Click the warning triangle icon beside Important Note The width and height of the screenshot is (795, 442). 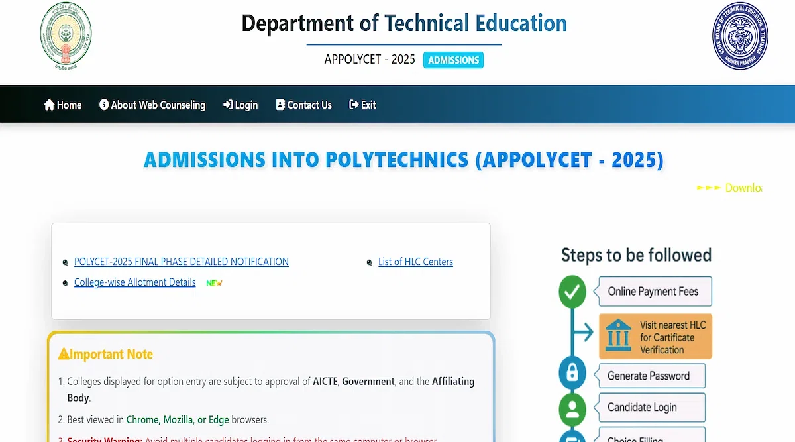click(64, 354)
